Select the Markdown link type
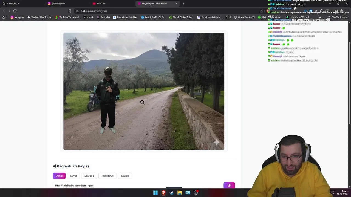The height and width of the screenshot is (197, 351). click(107, 176)
